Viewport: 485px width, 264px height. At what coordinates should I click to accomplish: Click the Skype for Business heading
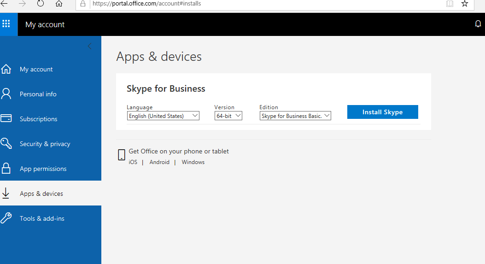[166, 88]
